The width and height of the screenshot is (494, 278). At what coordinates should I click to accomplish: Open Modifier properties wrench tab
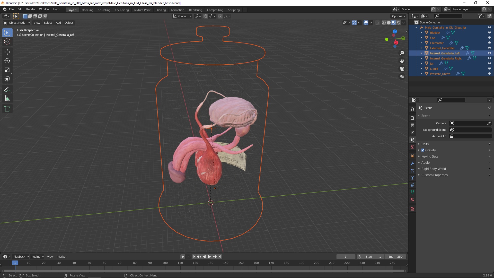pos(412,163)
